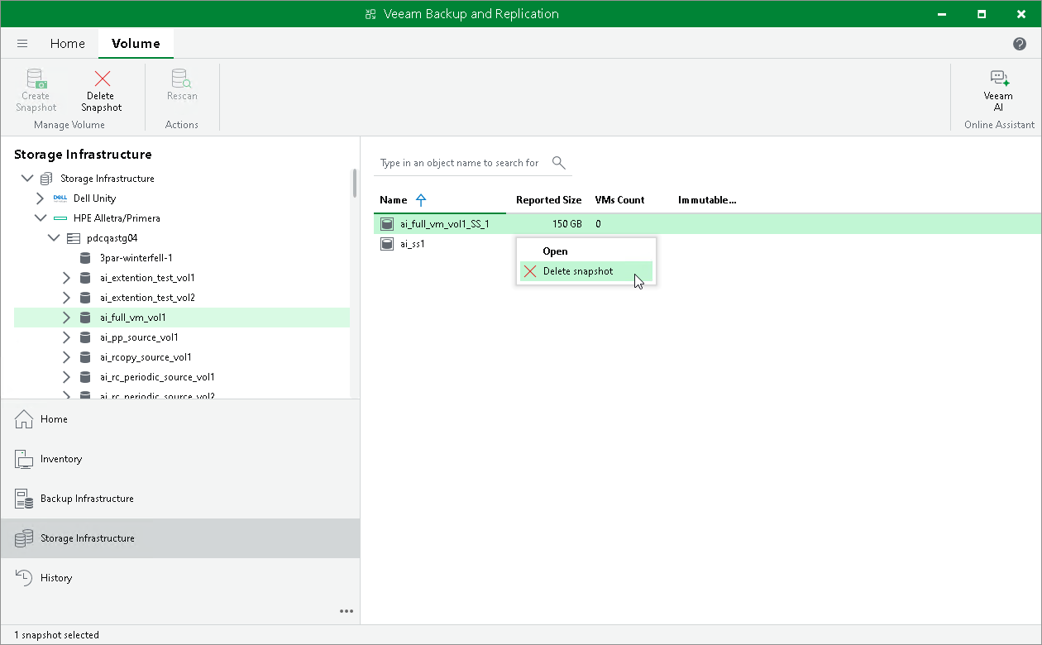This screenshot has height=645, width=1042.
Task: Collapse the Storage Infrastructure root node
Action: 27,179
